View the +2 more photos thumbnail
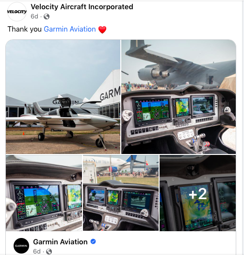The width and height of the screenshot is (244, 255). coord(198,193)
